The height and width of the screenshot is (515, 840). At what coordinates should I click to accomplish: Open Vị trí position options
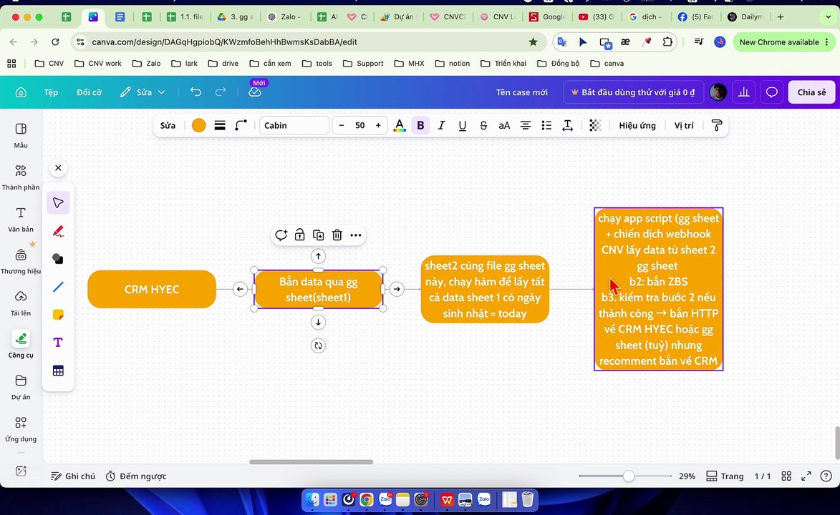click(684, 125)
